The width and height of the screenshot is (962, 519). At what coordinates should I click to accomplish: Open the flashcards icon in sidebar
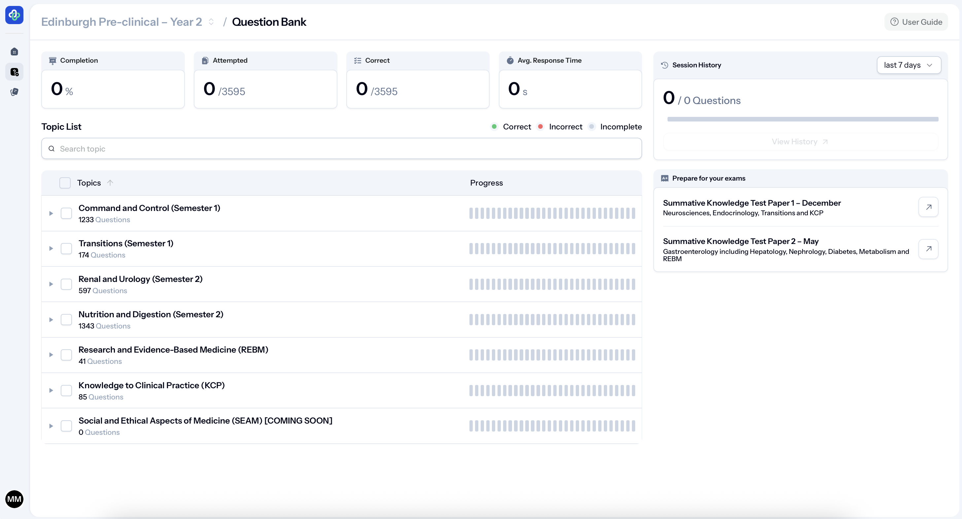[14, 92]
